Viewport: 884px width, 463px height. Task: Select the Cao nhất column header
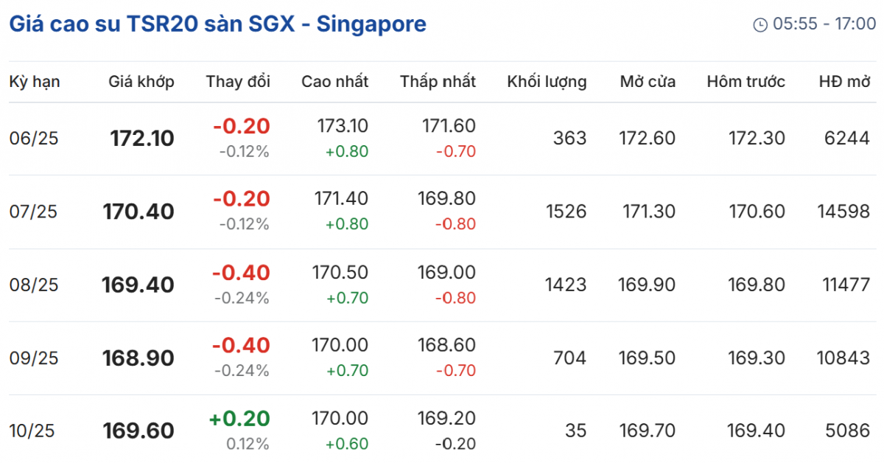point(334,81)
